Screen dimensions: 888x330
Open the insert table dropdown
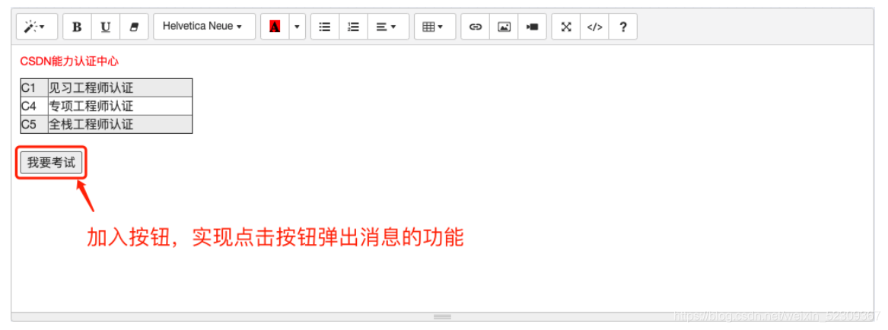[435, 27]
